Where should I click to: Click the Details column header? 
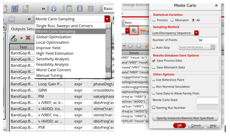134,53
